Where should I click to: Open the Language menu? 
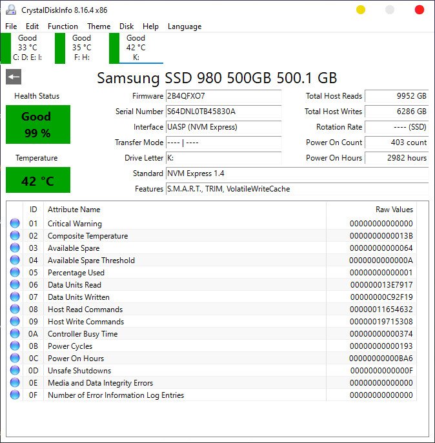pos(185,26)
